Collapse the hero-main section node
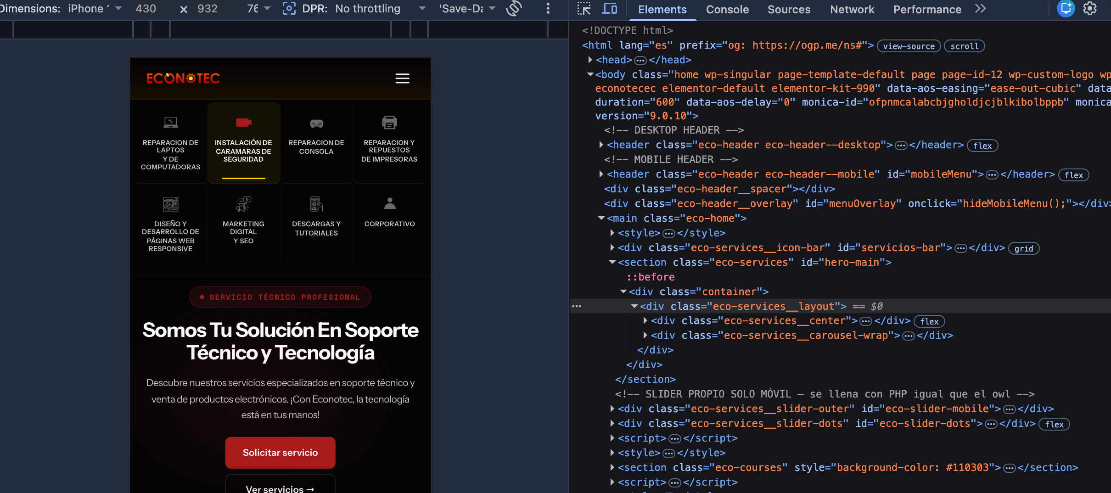This screenshot has width=1111, height=493. pos(612,263)
